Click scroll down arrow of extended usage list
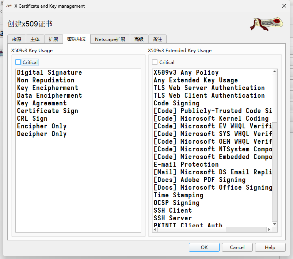The width and height of the screenshot is (293, 259). (275, 224)
